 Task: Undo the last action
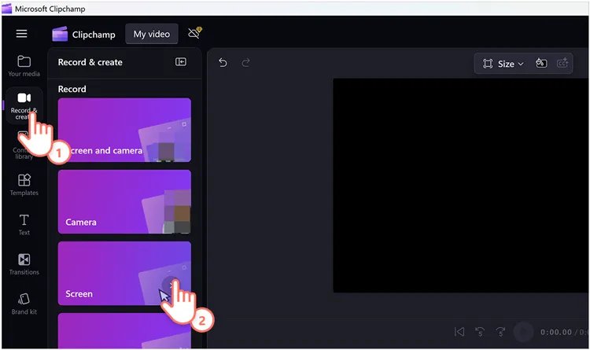pos(223,62)
